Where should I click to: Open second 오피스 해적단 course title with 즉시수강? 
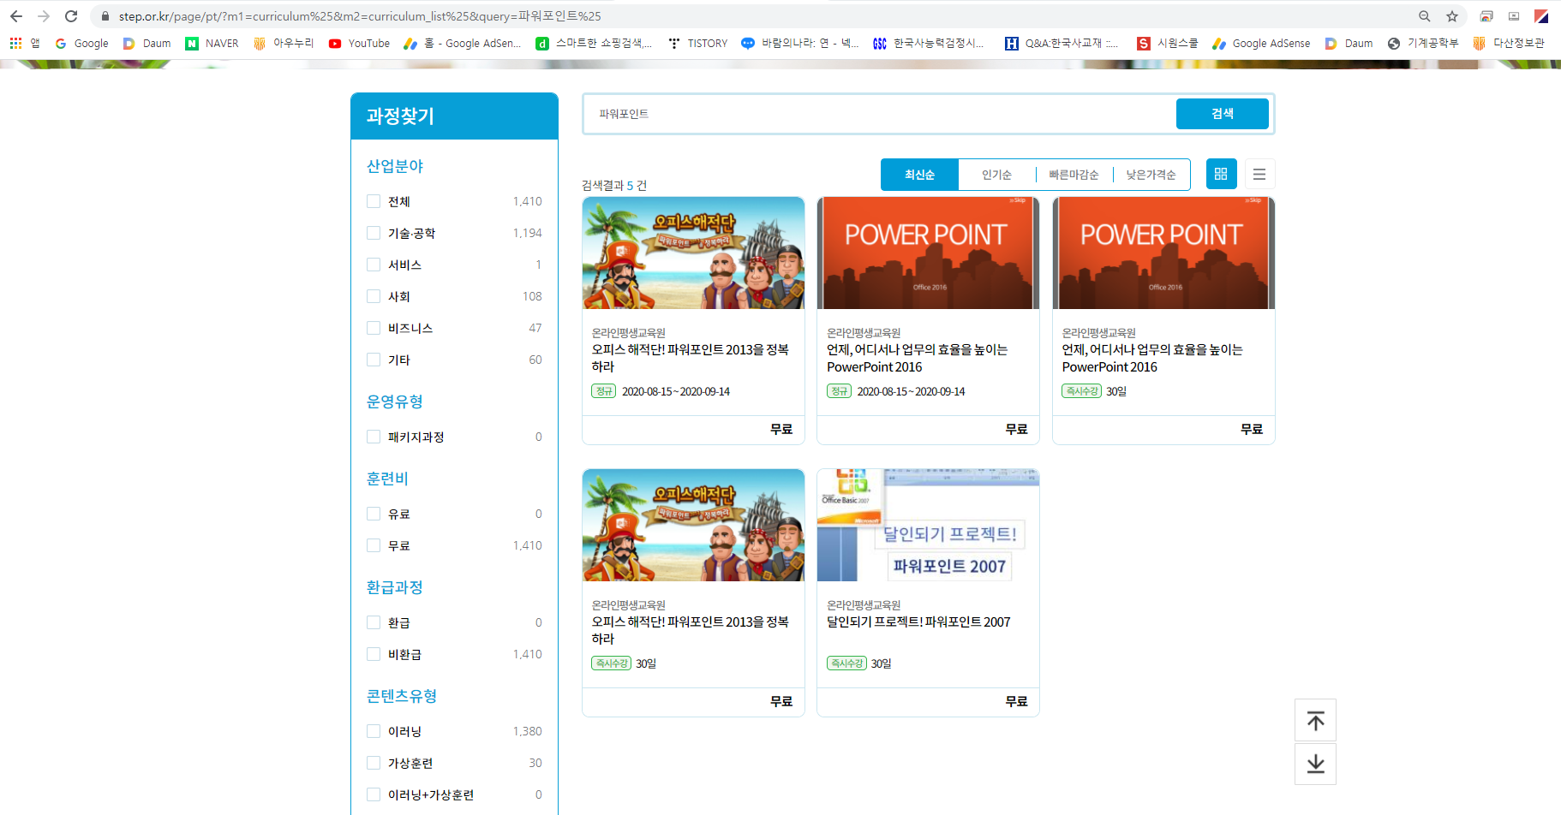point(690,630)
